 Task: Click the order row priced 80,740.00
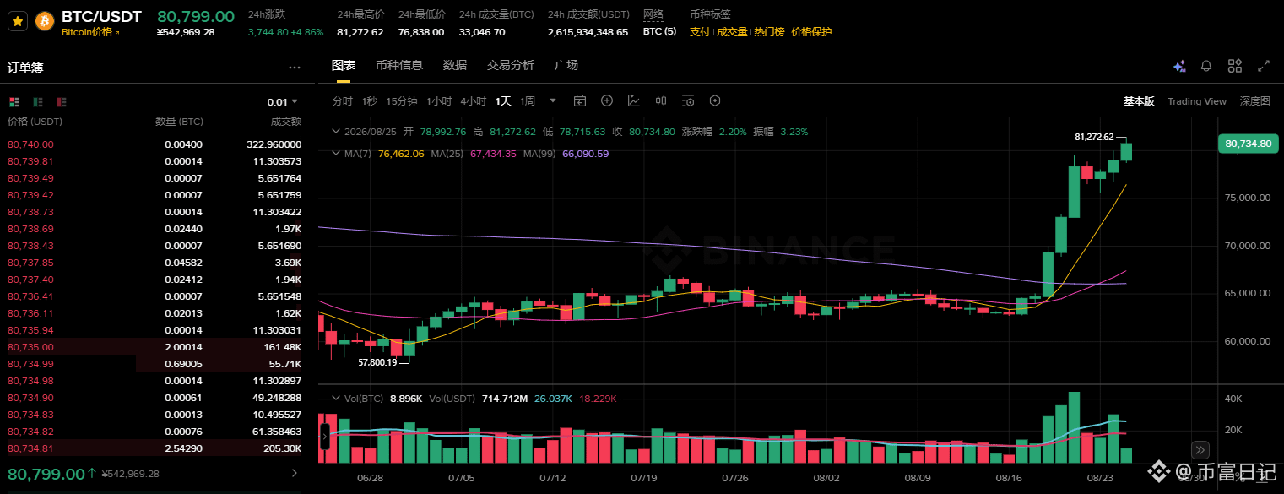point(154,144)
